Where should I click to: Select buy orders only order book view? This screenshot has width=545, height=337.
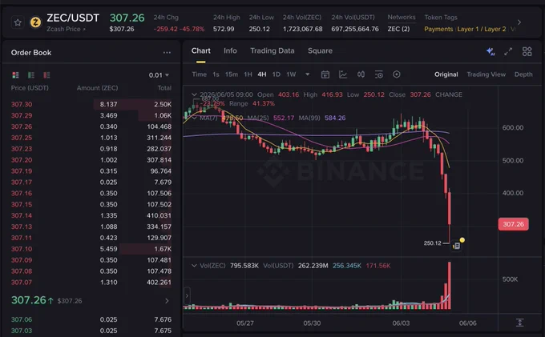[x=31, y=75]
